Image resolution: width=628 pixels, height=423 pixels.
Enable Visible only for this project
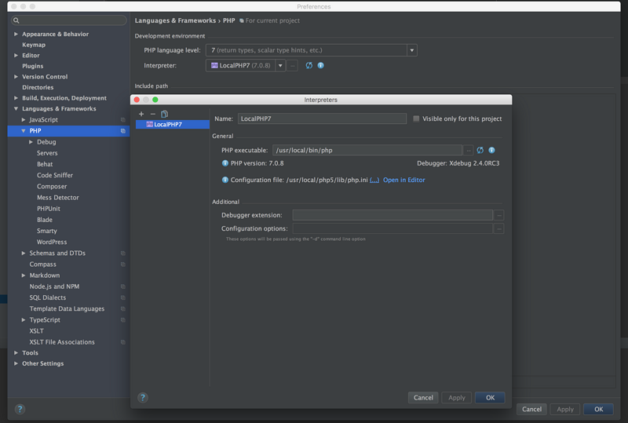point(417,119)
